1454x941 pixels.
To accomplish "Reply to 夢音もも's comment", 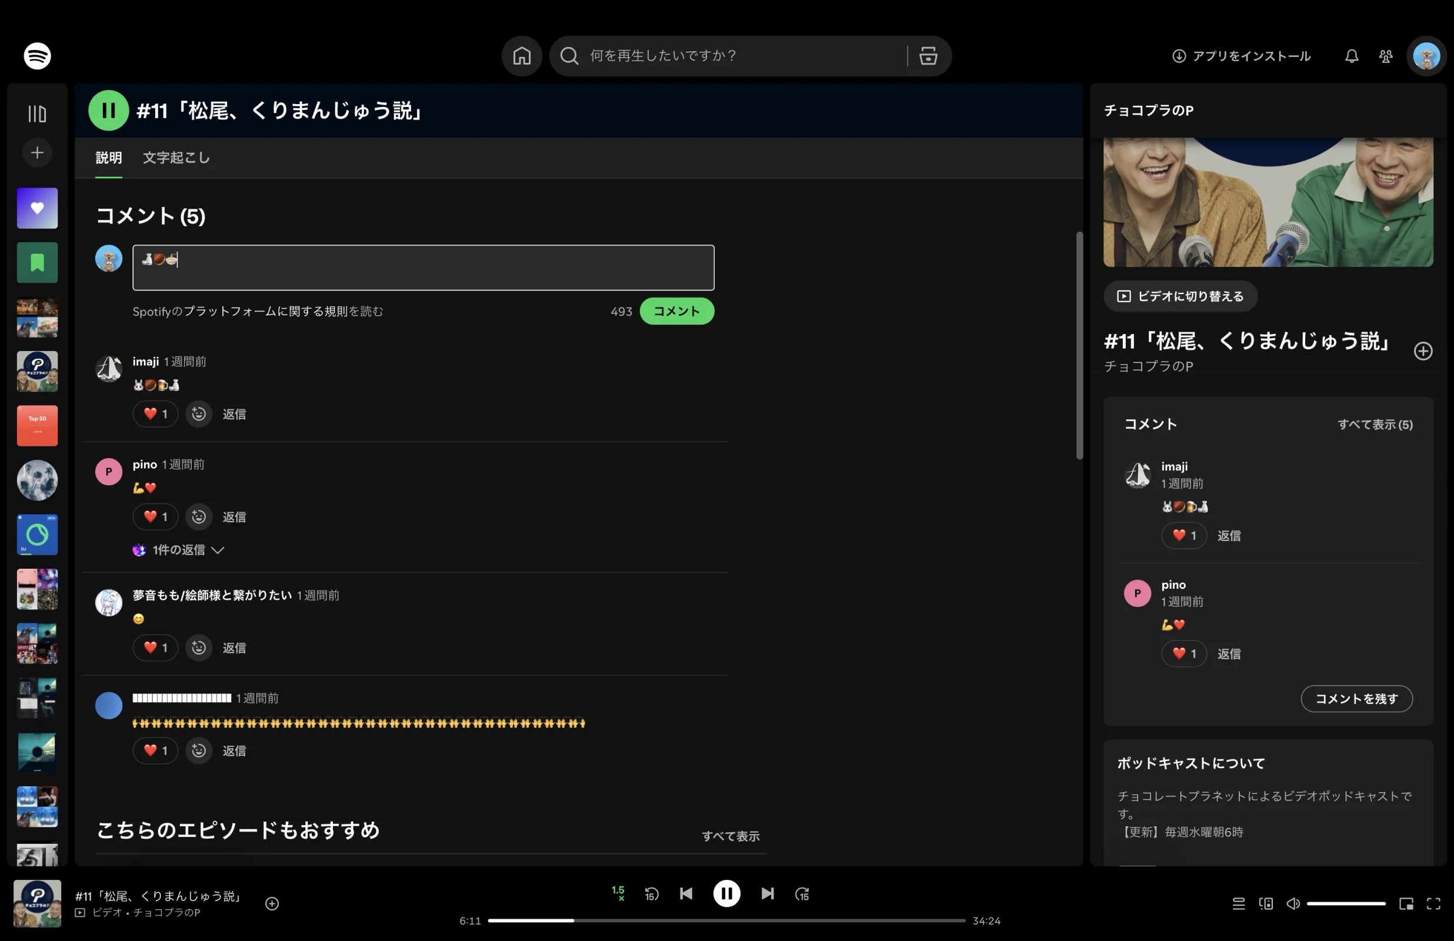I will [x=234, y=648].
